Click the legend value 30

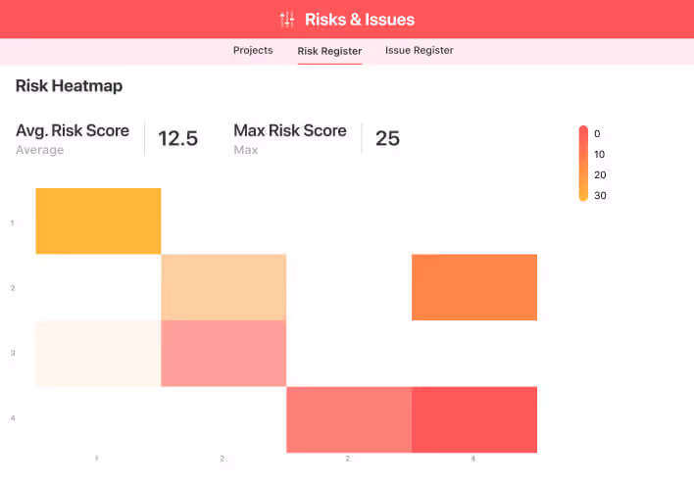[x=600, y=195]
